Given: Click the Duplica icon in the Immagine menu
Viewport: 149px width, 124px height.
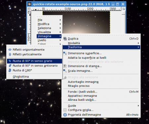Looking at the screenshot, I should coord(65,39).
